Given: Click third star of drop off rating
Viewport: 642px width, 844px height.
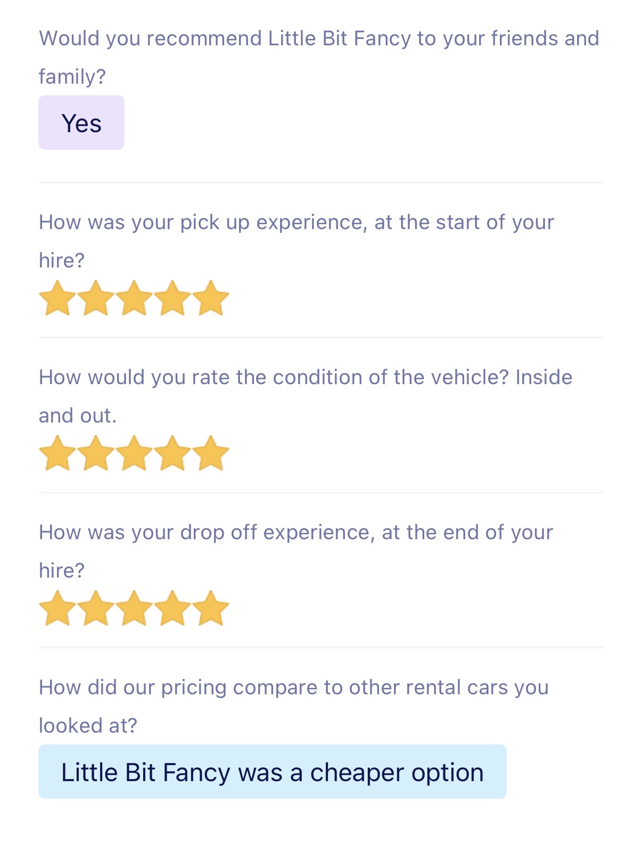Looking at the screenshot, I should [134, 608].
